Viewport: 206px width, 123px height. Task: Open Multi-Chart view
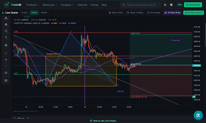click(116, 13)
